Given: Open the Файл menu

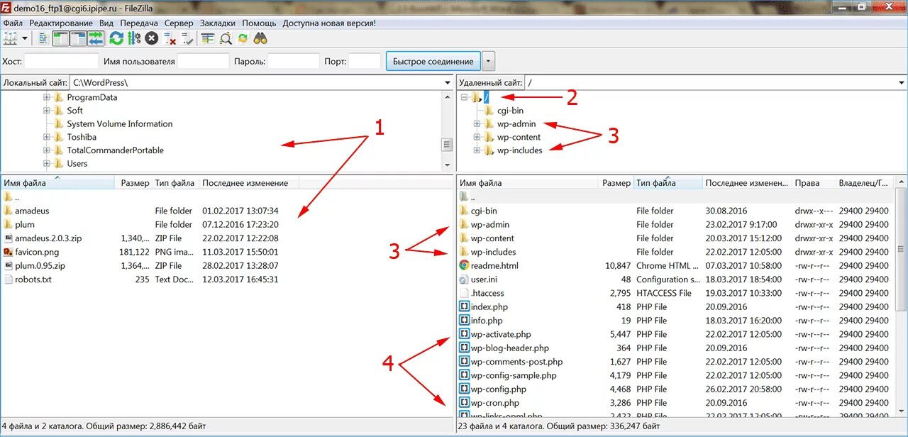Looking at the screenshot, I should pyautogui.click(x=13, y=23).
